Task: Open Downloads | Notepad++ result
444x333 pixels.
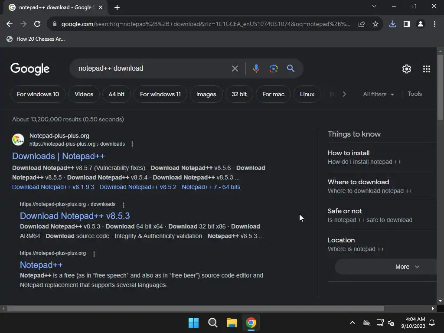Action: click(x=59, y=156)
